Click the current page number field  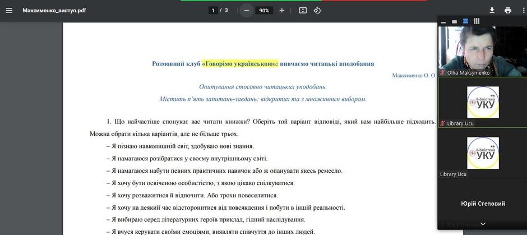click(212, 11)
